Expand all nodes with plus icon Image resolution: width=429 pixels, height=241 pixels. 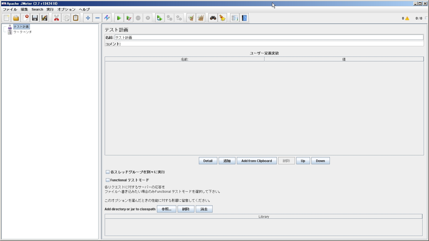tap(88, 18)
